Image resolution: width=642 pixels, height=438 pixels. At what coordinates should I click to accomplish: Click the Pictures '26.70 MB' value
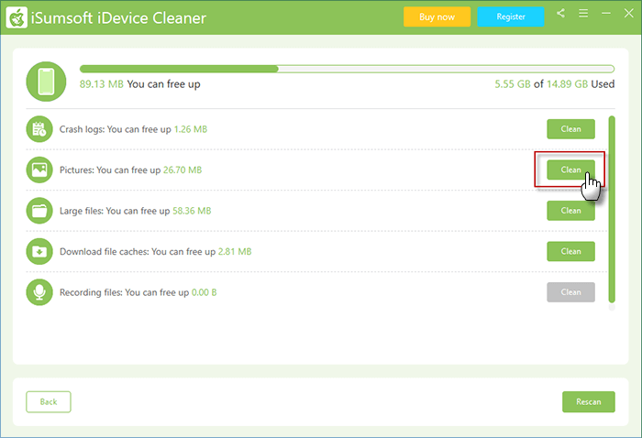183,170
